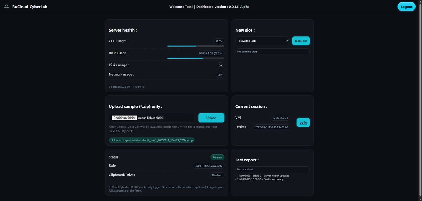Join the current PentestLab-1 session
The height and width of the screenshot is (201, 422).
pyautogui.click(x=303, y=122)
